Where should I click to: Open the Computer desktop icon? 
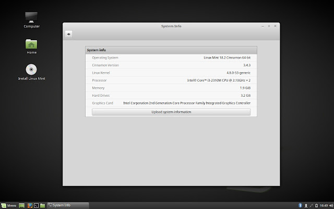tap(31, 20)
